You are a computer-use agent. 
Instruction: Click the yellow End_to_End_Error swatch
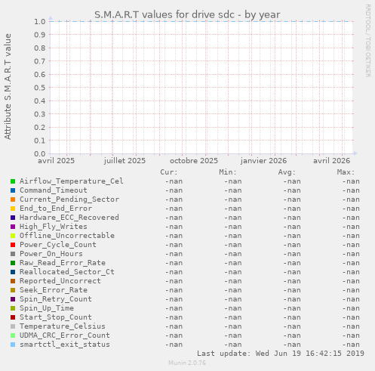[x=13, y=209]
